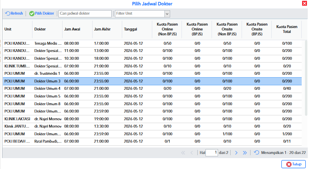309x169 pixels.
Task: Go to the next page arrow
Action: coord(236,153)
